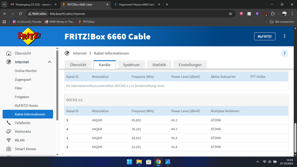Close the Pegelwerte Fritzbox browser tab
The height and width of the screenshot is (167, 297).
coord(159,4)
